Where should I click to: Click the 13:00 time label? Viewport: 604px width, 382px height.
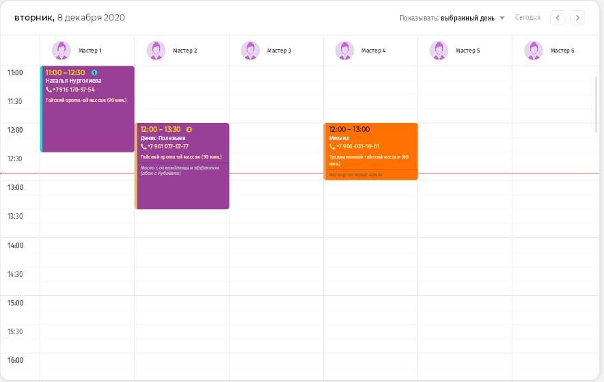pyautogui.click(x=16, y=187)
